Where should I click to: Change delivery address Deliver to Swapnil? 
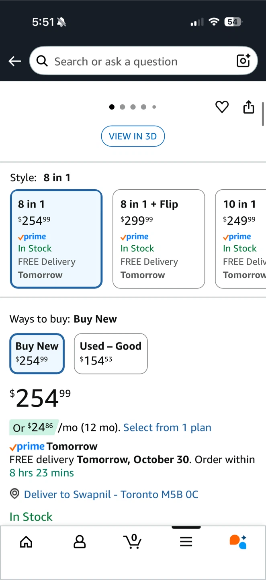tap(111, 494)
